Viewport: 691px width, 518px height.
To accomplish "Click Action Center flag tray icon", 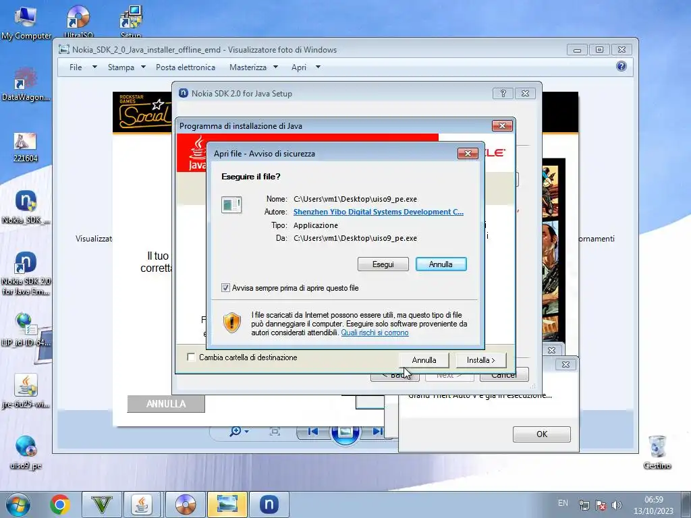I will tap(600, 505).
